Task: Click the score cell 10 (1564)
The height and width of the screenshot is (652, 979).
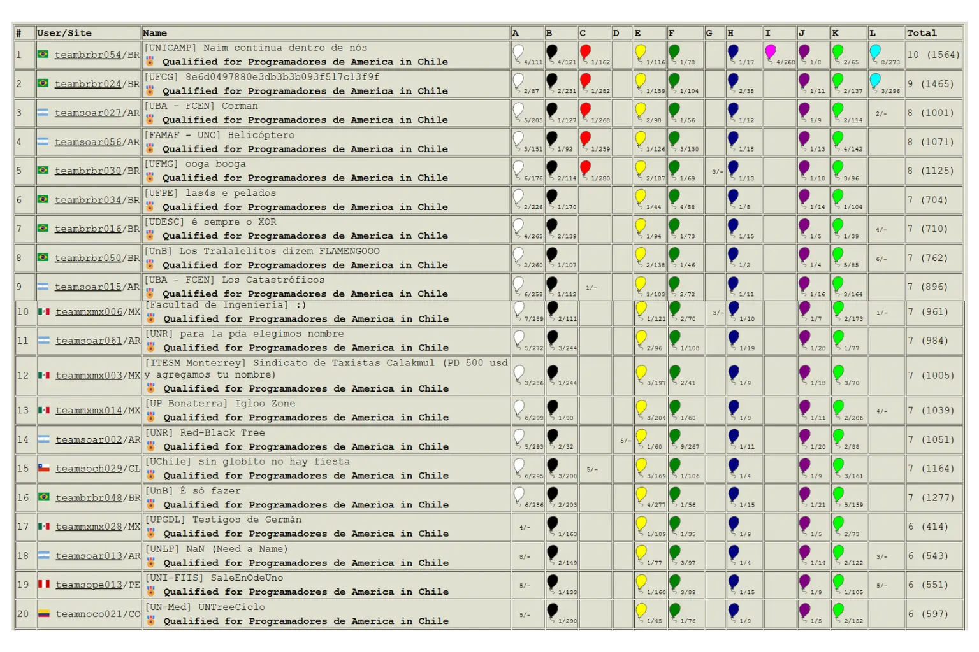Action: point(933,55)
